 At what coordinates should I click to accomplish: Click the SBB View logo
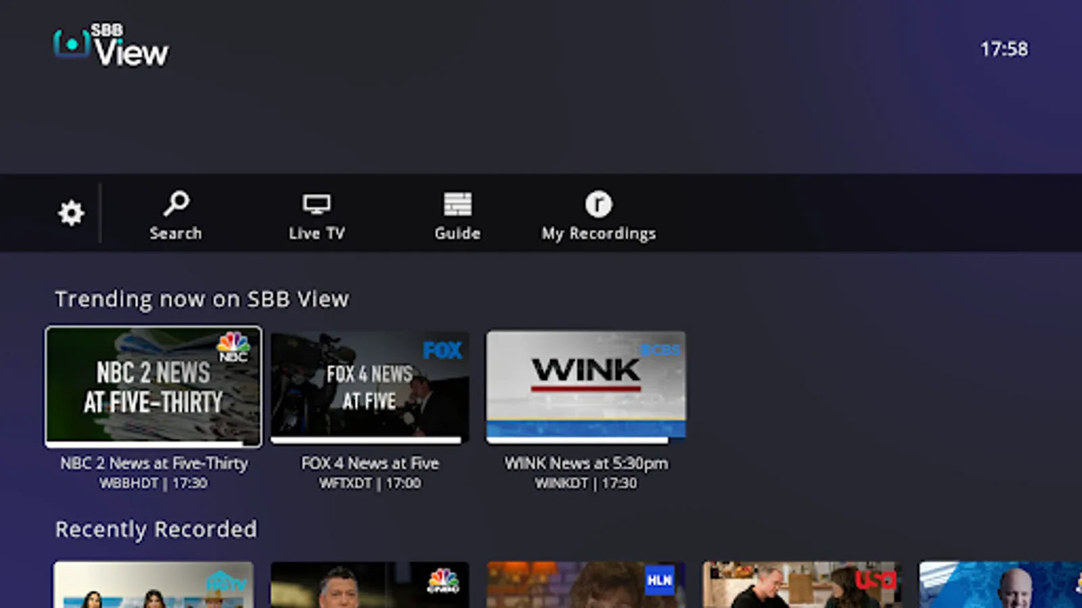[112, 46]
